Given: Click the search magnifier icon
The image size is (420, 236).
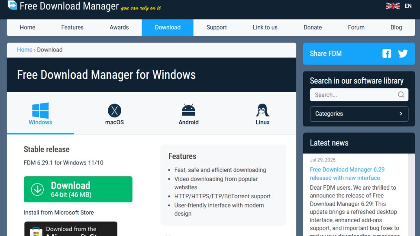Looking at the screenshot, I should (x=401, y=94).
